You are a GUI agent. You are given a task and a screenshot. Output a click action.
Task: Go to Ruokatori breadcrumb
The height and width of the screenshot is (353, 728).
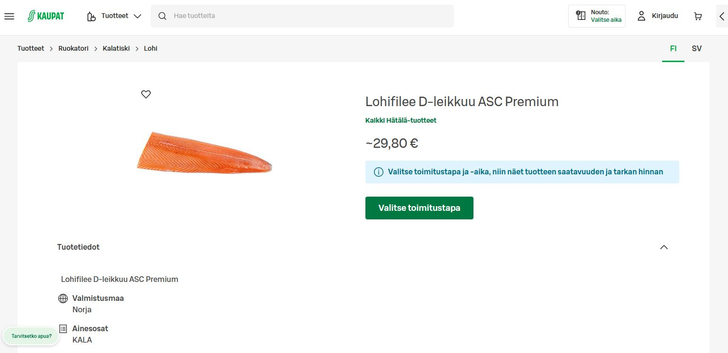tap(73, 48)
